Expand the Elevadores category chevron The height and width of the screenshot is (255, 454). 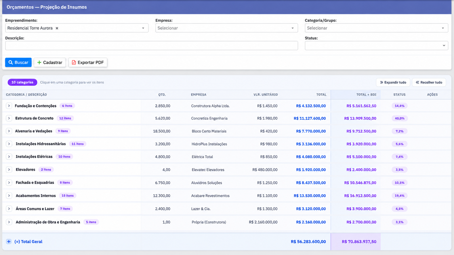click(x=9, y=169)
